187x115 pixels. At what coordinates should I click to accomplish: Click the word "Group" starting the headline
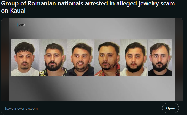[10, 4]
